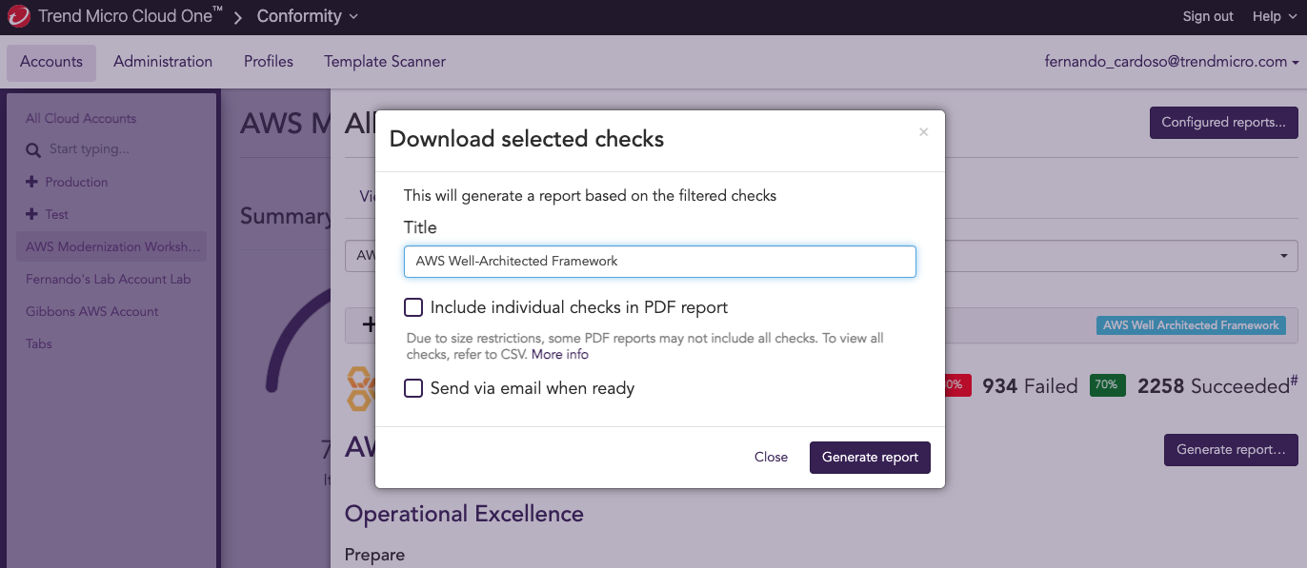This screenshot has height=568, width=1307.
Task: Switch to the Accounts tab
Action: (x=51, y=62)
